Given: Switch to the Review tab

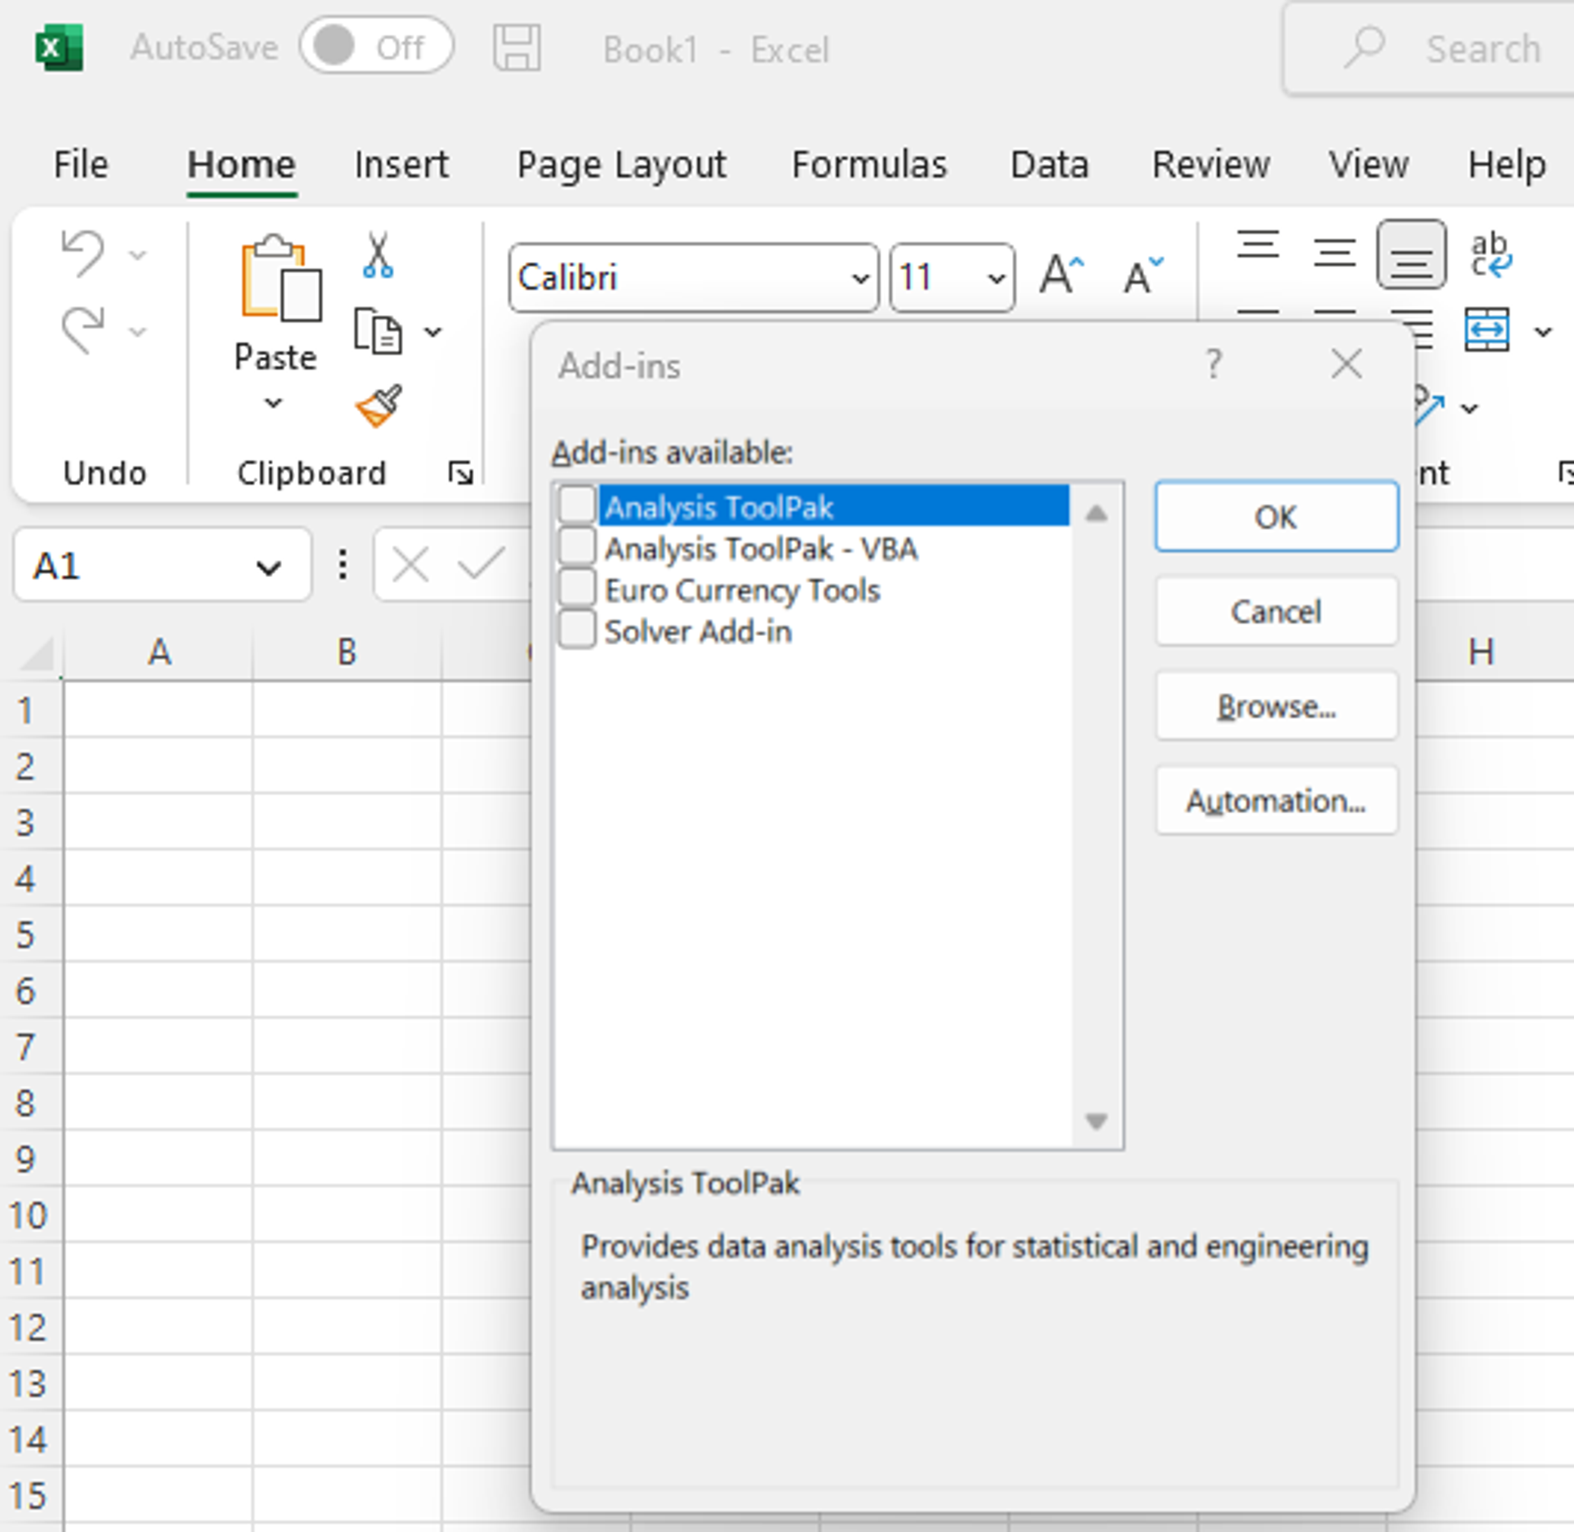Looking at the screenshot, I should click(1211, 165).
